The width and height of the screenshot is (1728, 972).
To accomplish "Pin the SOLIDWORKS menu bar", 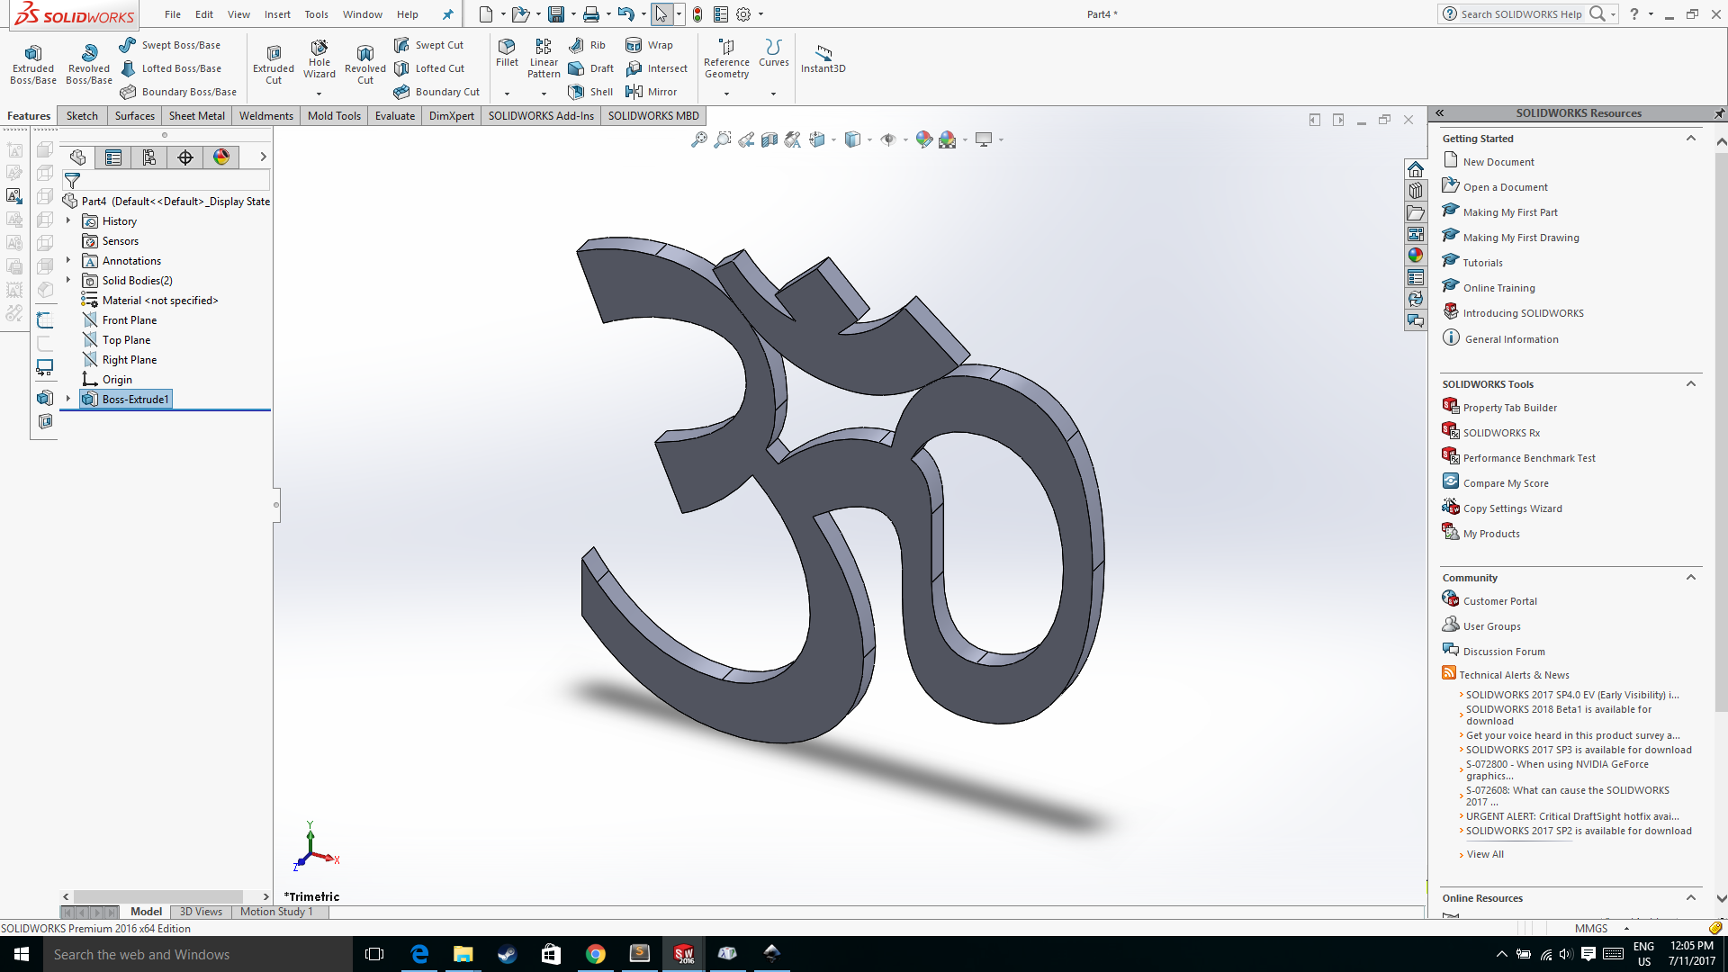I will [447, 14].
